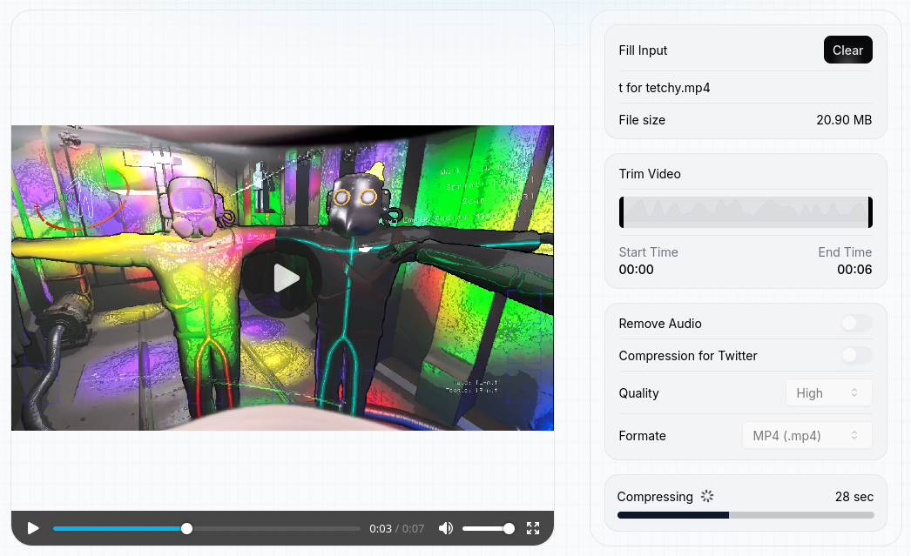Open the Quality dropdown set to High
The image size is (911, 556).
(828, 392)
